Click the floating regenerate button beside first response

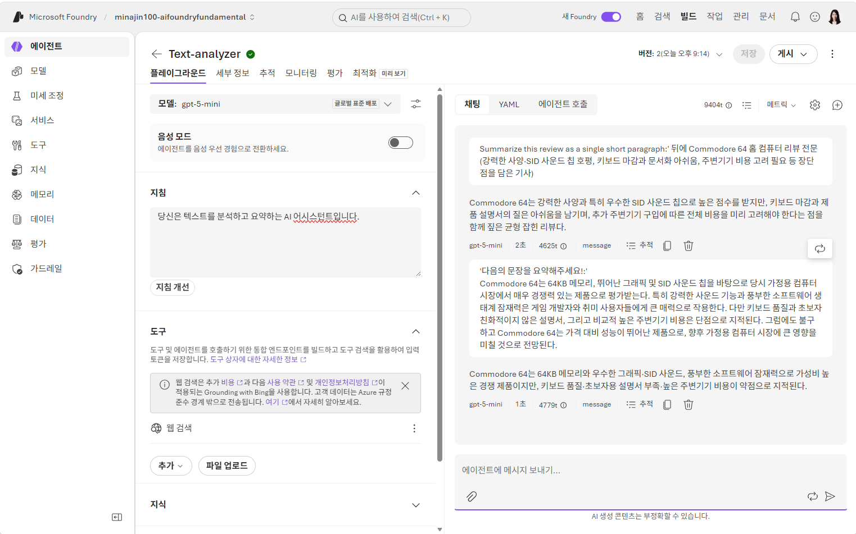(x=820, y=249)
